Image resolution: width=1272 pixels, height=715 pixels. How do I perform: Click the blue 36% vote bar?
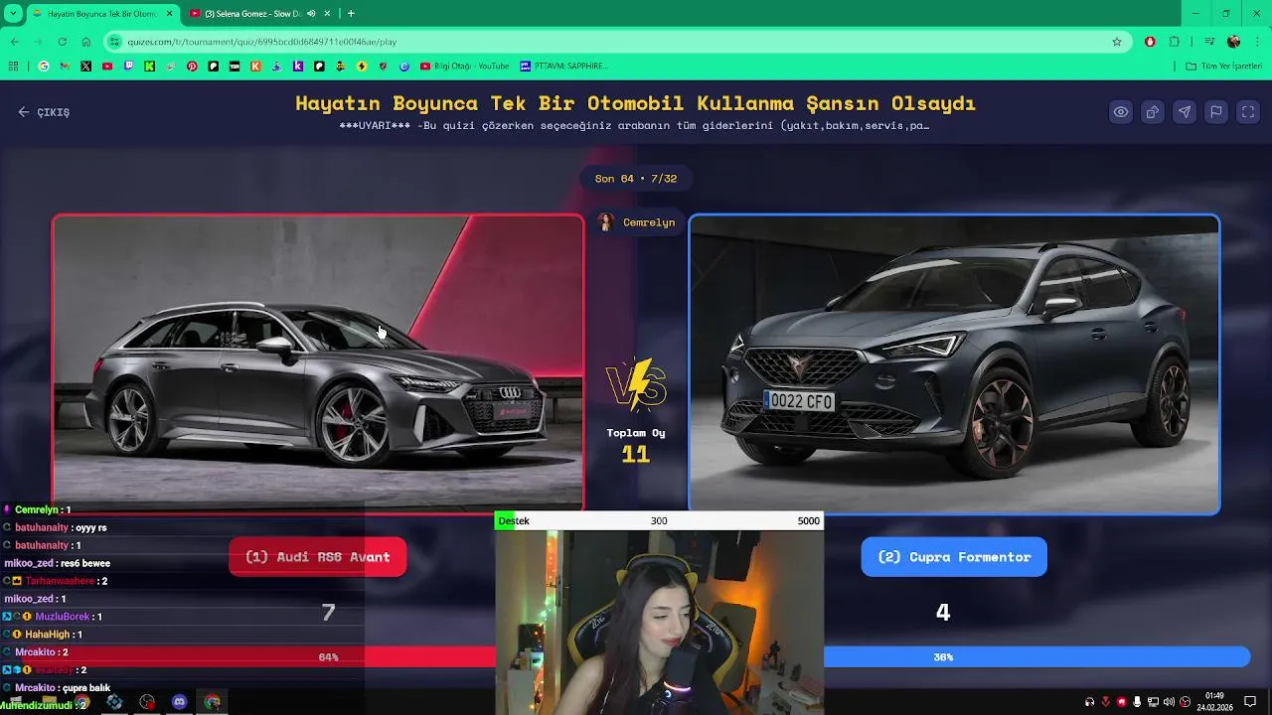coord(1036,657)
